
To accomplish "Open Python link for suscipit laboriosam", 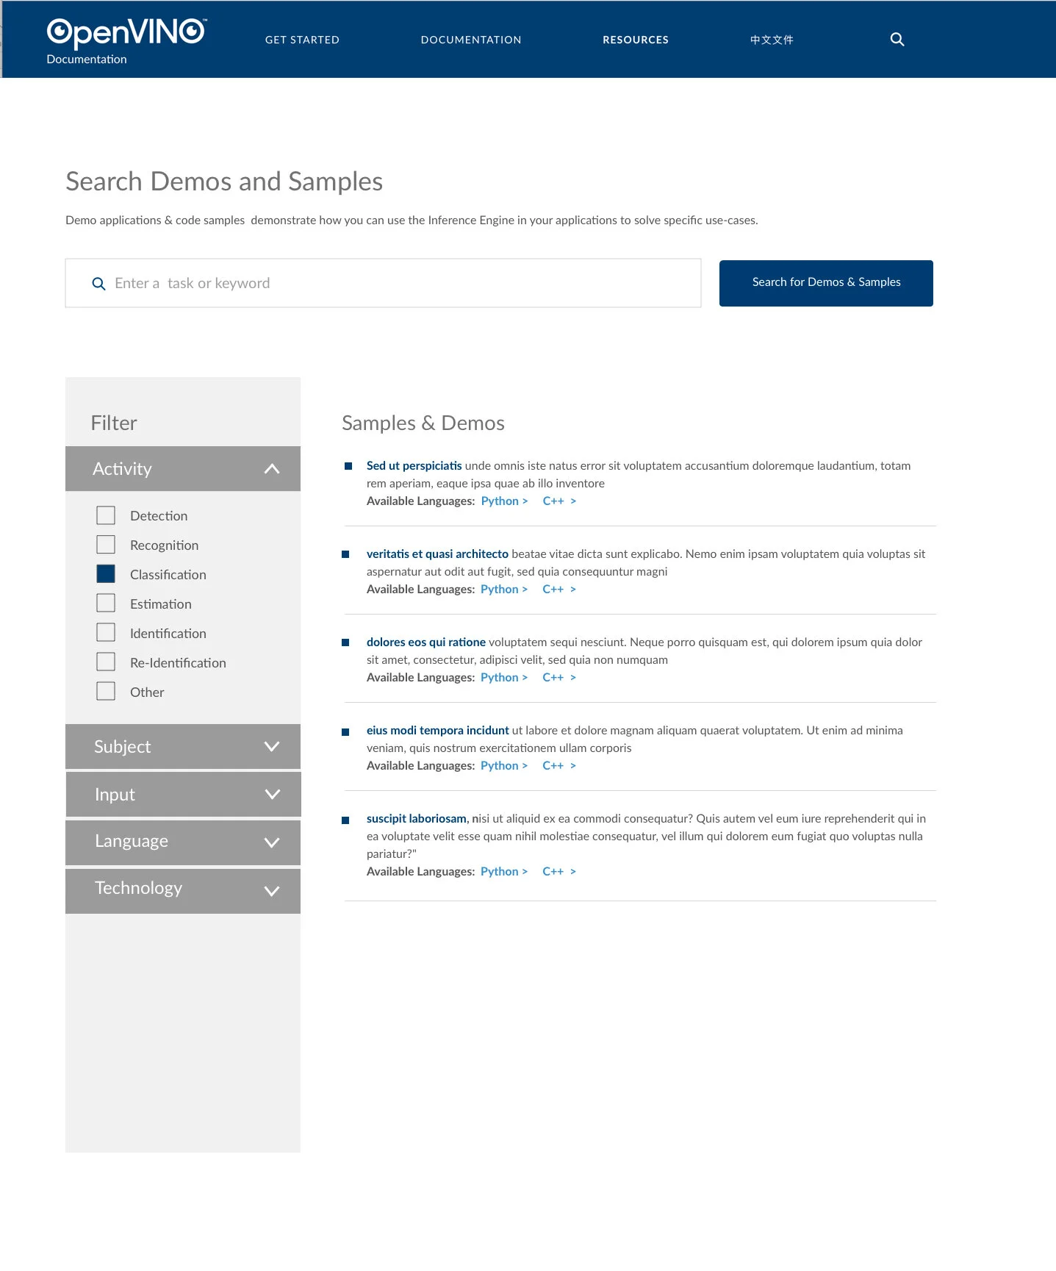I will tap(504, 872).
